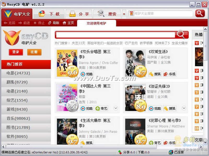Viewport: 209px width, 156px height.
Task: Open 软件(8095) category
Action: tap(26, 137)
